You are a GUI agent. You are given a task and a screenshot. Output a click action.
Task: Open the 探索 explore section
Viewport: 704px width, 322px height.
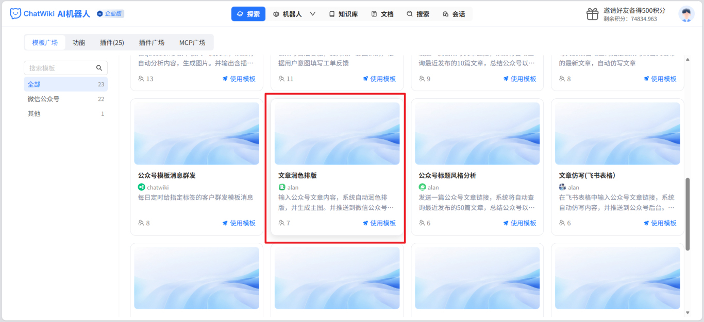pos(248,13)
